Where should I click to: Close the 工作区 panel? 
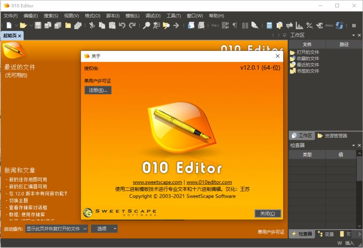click(359, 35)
